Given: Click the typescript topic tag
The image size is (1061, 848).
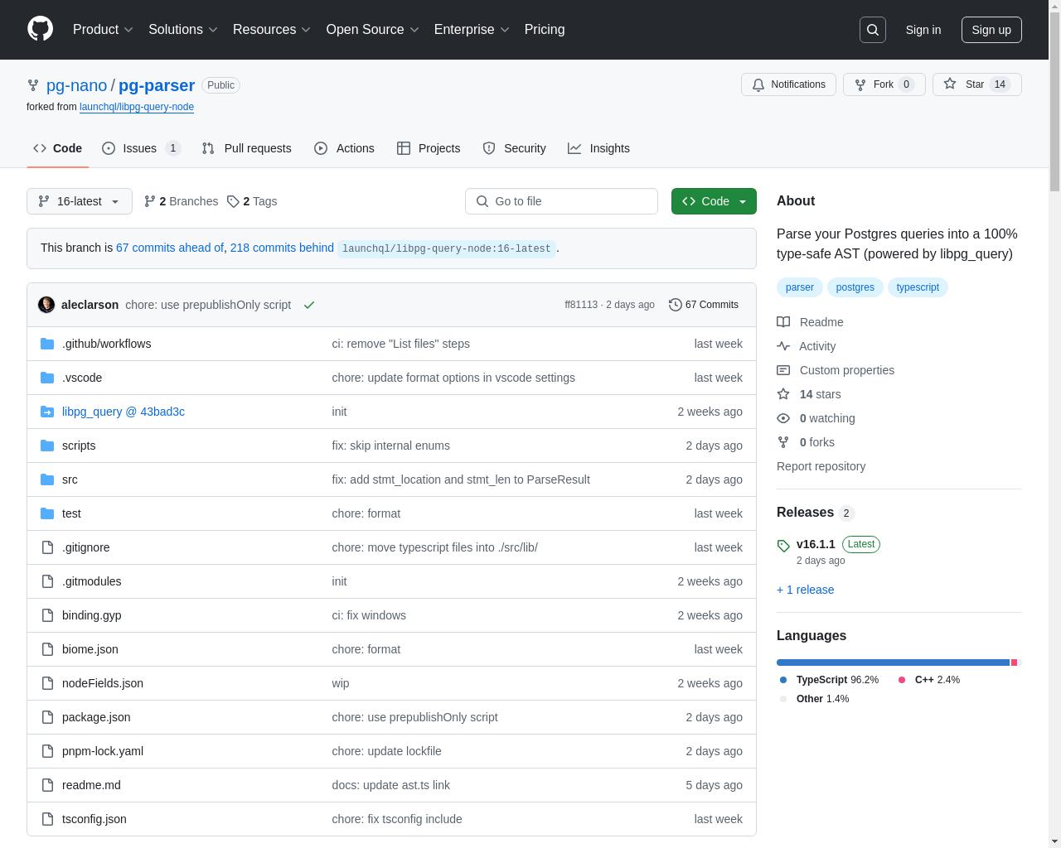Looking at the screenshot, I should coord(918,287).
